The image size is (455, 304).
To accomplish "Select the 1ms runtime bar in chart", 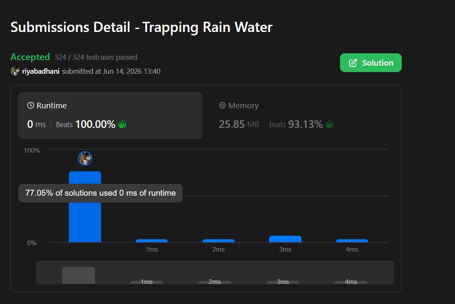I will click(x=152, y=241).
